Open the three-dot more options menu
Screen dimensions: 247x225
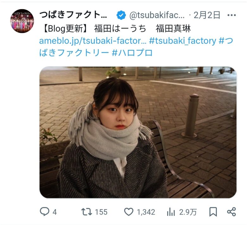231,15
